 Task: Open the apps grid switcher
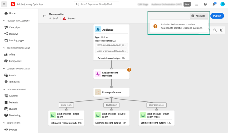pyautogui.click(x=196, y=4)
